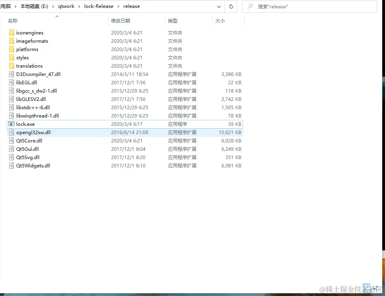Click date 2020/3/4 6:17

(x=127, y=124)
